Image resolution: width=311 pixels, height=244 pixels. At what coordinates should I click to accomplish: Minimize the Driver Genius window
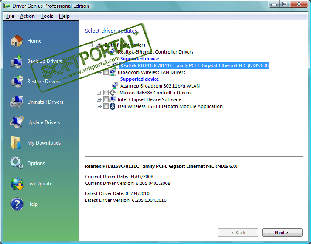[274, 4]
